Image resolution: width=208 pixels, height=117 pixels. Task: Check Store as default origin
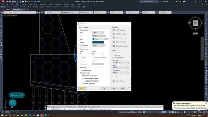click(83, 84)
